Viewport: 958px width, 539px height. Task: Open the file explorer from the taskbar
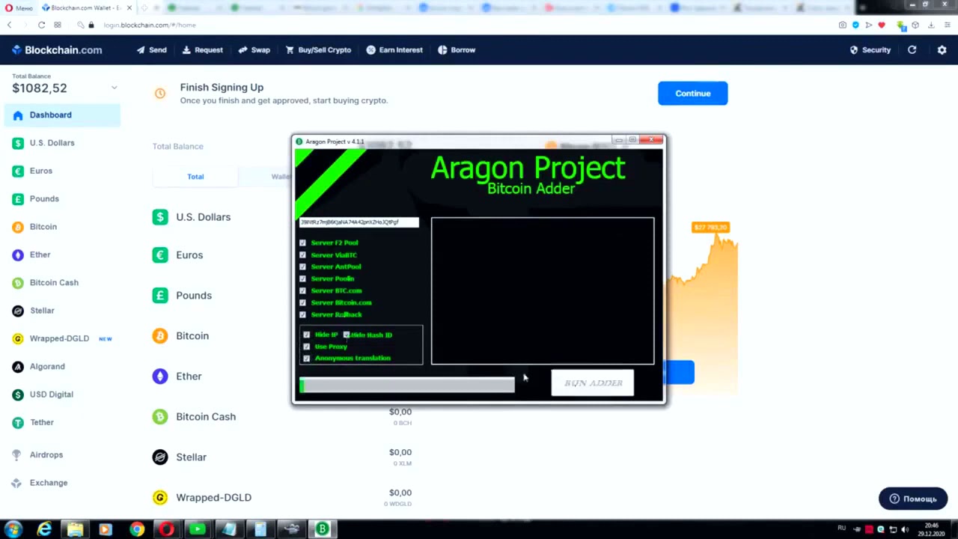pos(75,529)
